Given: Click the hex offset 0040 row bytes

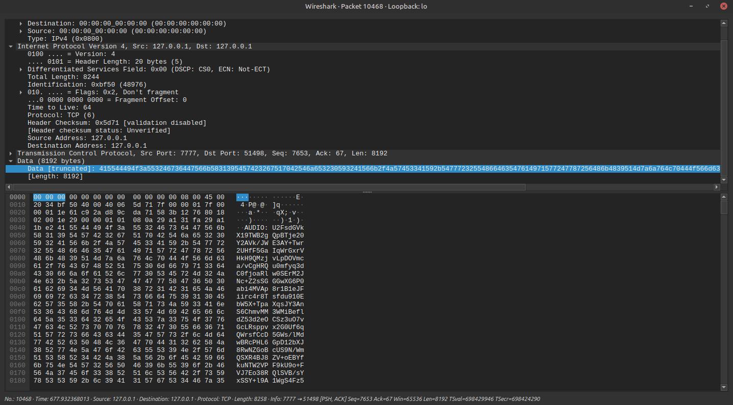Looking at the screenshot, I should (x=129, y=228).
